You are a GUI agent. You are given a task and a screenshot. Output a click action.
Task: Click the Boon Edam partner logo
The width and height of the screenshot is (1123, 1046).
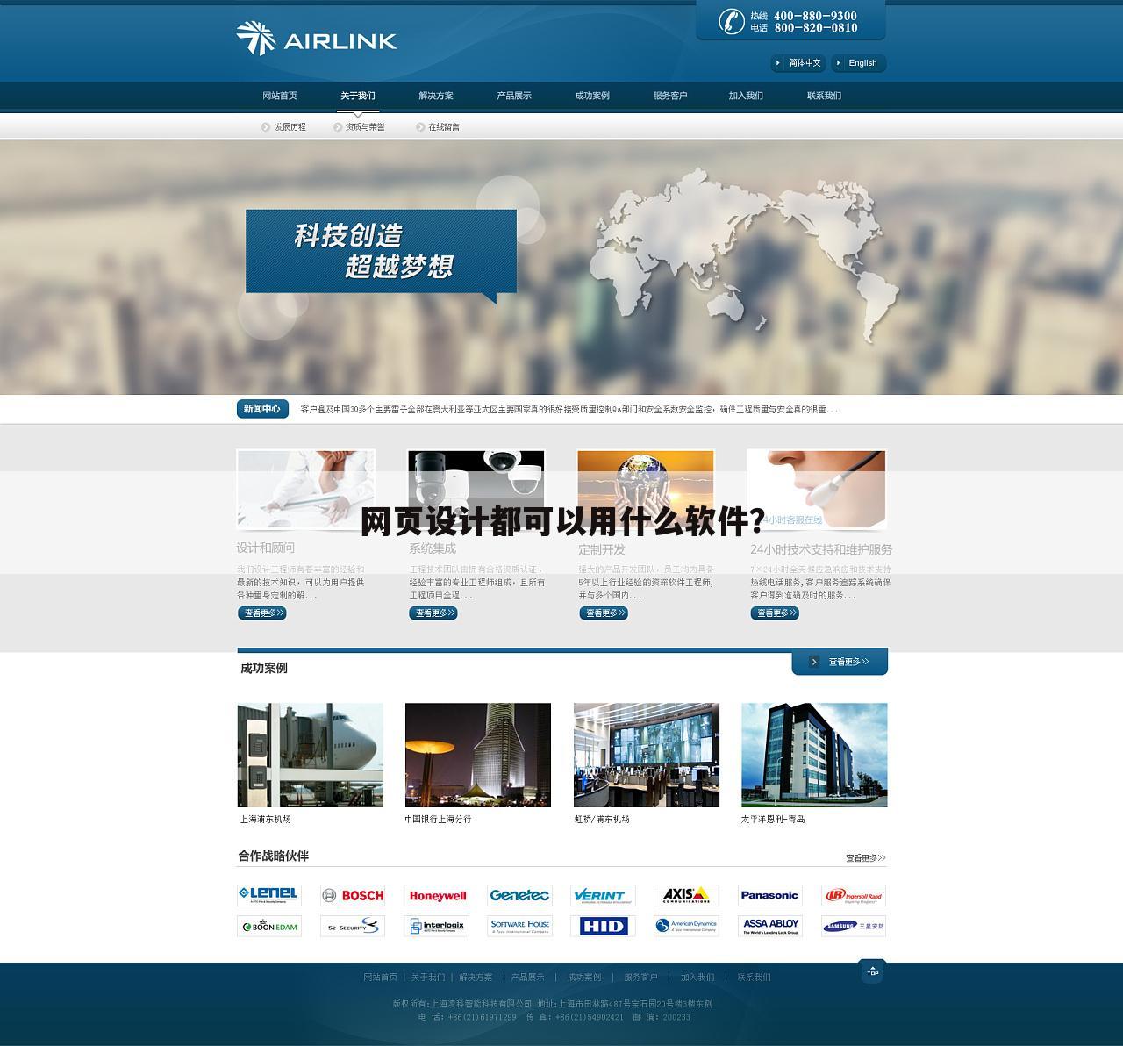[269, 926]
